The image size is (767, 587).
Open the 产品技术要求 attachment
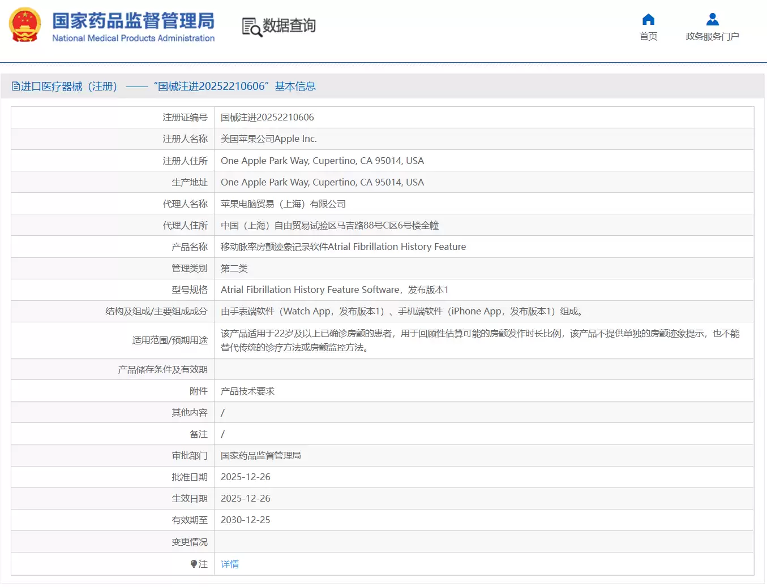[247, 390]
